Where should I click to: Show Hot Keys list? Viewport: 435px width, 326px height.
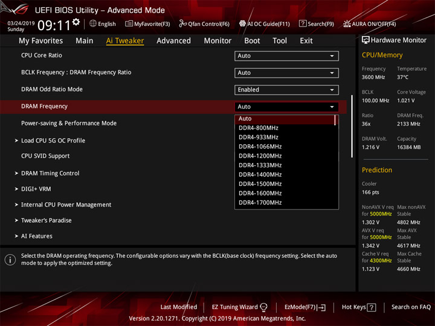tap(353, 307)
